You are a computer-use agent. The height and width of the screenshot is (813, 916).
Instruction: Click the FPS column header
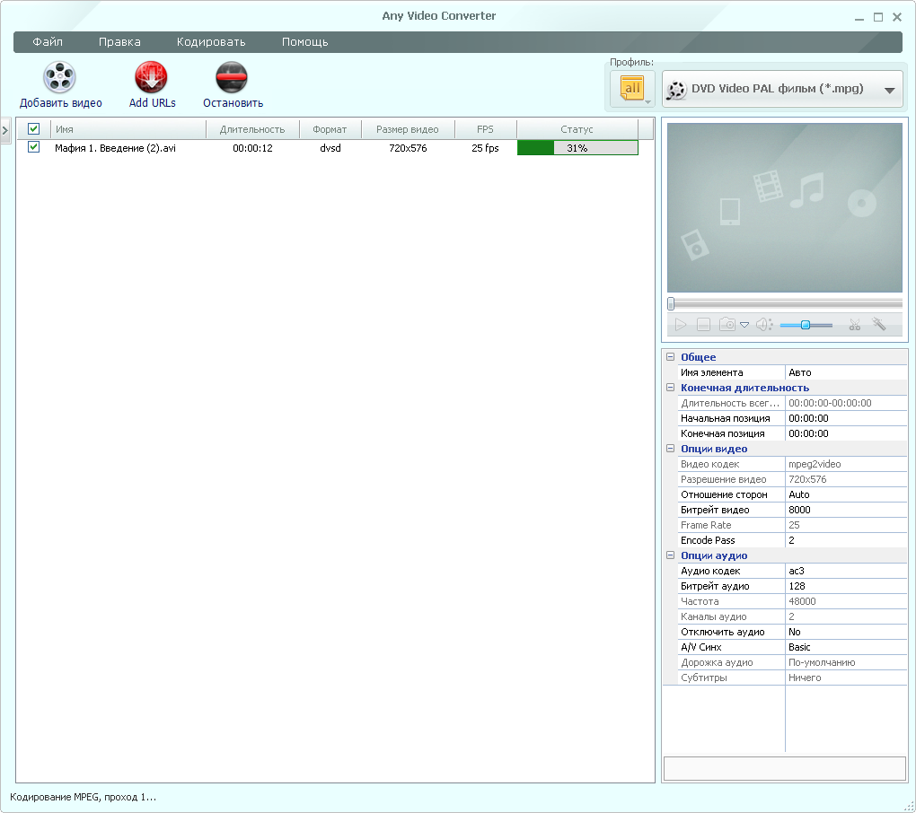pyautogui.click(x=486, y=129)
